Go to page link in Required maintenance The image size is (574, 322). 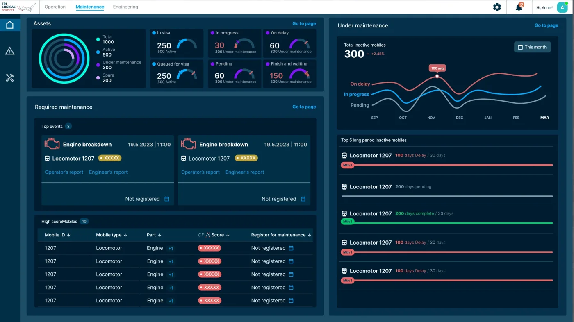coord(304,107)
